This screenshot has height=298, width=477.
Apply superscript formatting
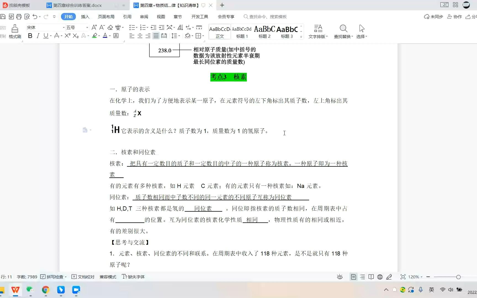click(x=67, y=36)
